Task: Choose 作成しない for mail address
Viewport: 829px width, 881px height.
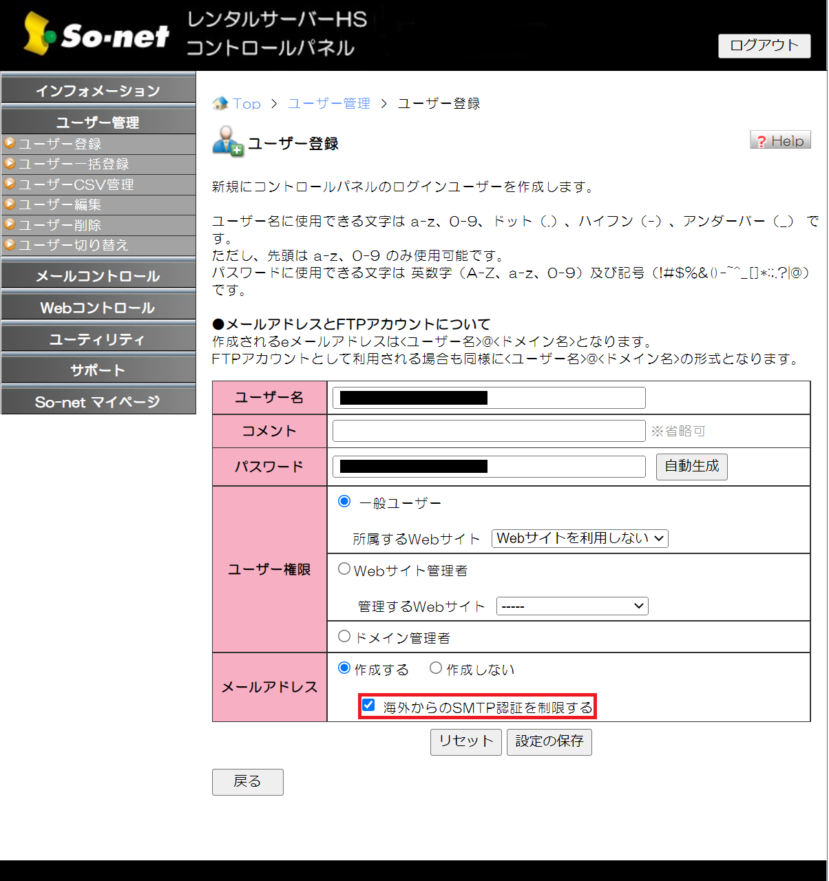Action: point(436,668)
